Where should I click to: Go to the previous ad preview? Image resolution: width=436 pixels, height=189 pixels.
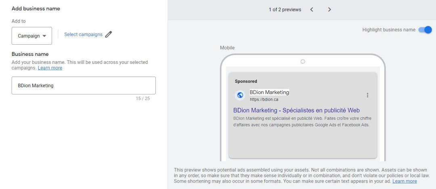click(312, 10)
